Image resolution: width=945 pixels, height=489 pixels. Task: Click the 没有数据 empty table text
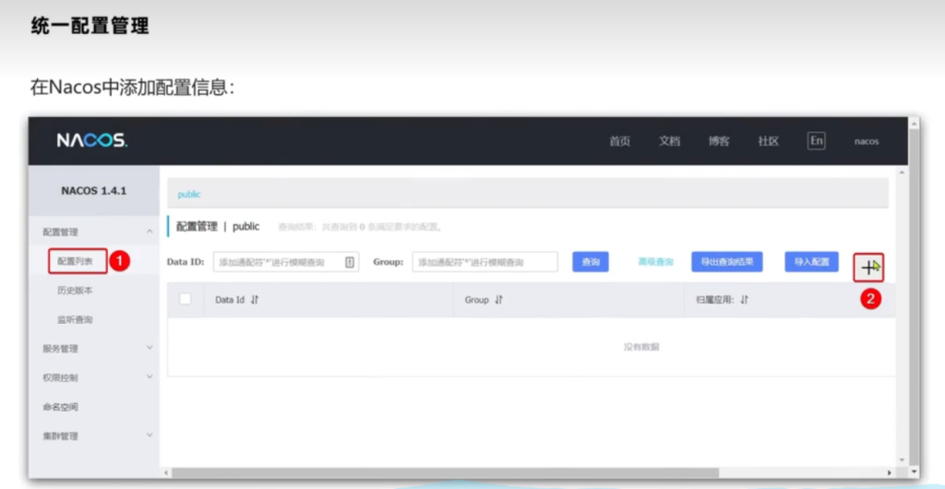[641, 347]
